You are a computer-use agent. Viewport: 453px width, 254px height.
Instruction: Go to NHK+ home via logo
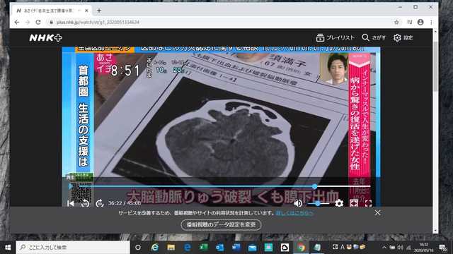(45, 37)
